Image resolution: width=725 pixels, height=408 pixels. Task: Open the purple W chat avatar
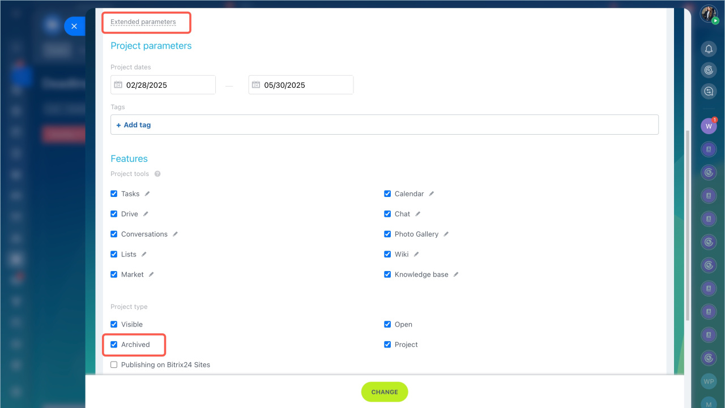pyautogui.click(x=708, y=126)
